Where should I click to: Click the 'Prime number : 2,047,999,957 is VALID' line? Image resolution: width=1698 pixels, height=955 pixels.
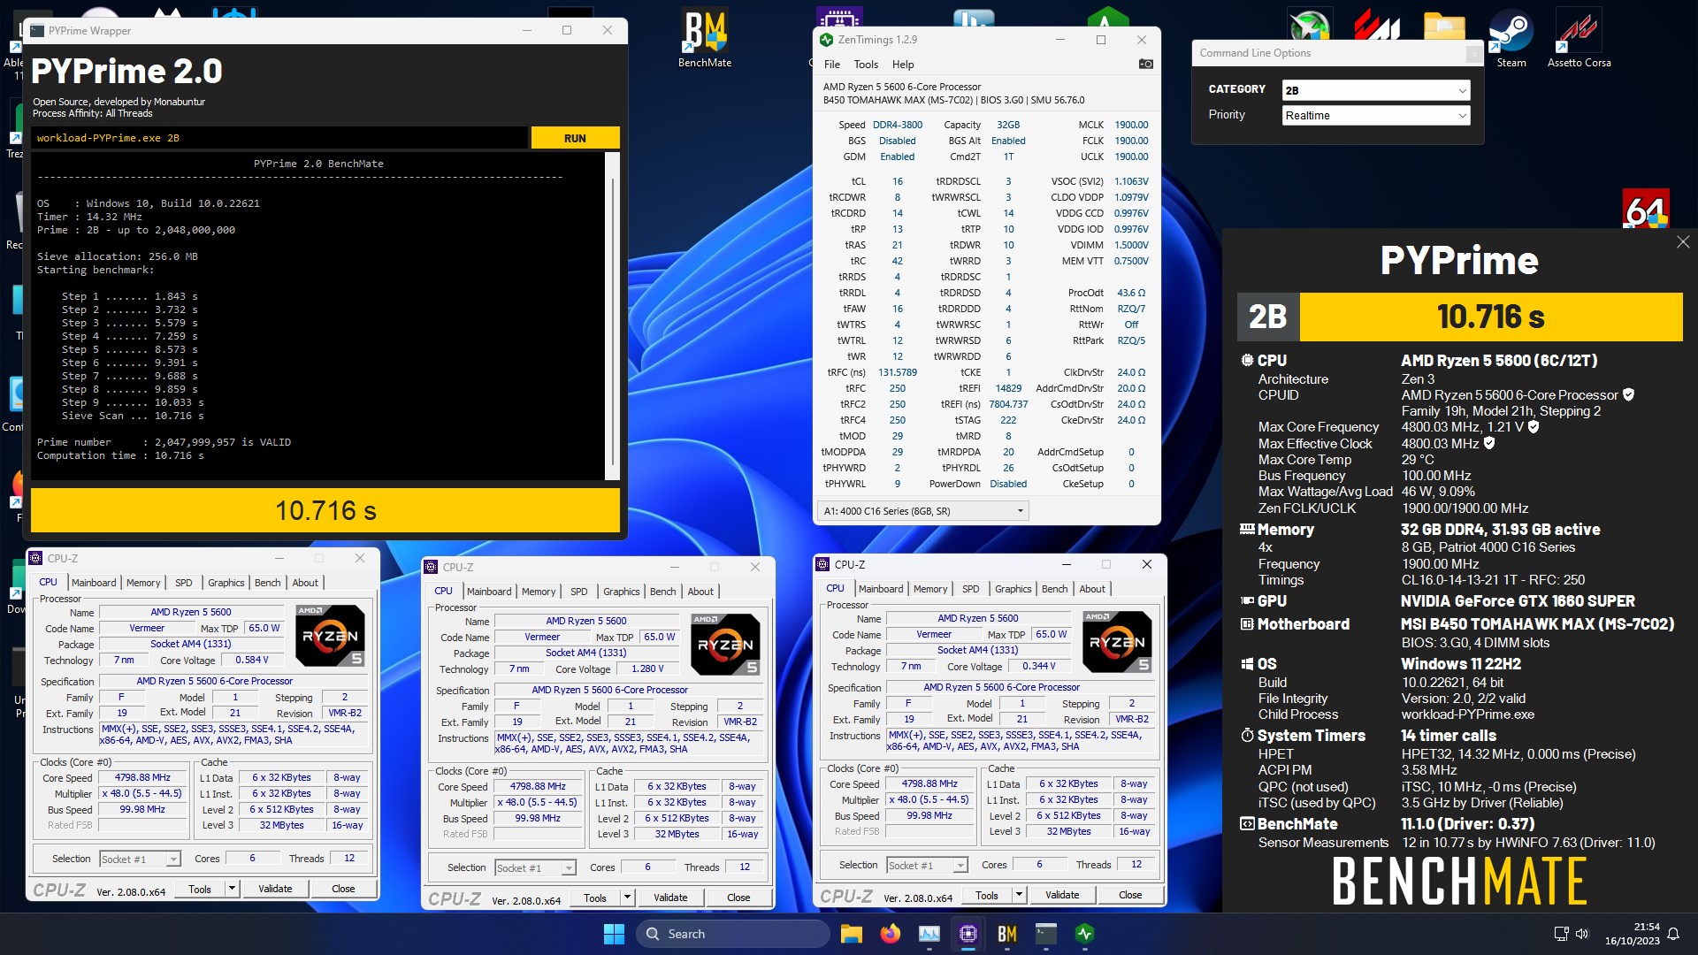(x=164, y=442)
